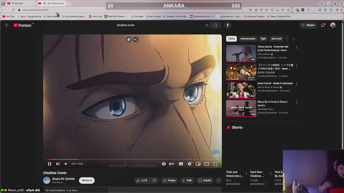Click the eye icon in player controls
The height and width of the screenshot is (193, 344).
[164, 164]
